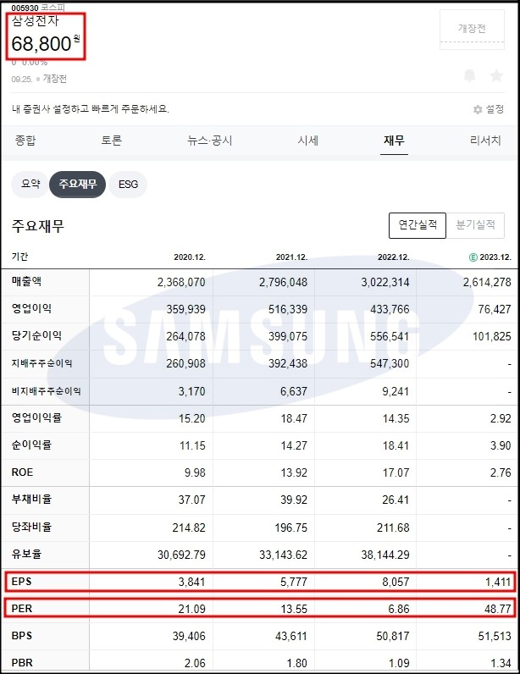Select the ESG pill button

pos(128,184)
